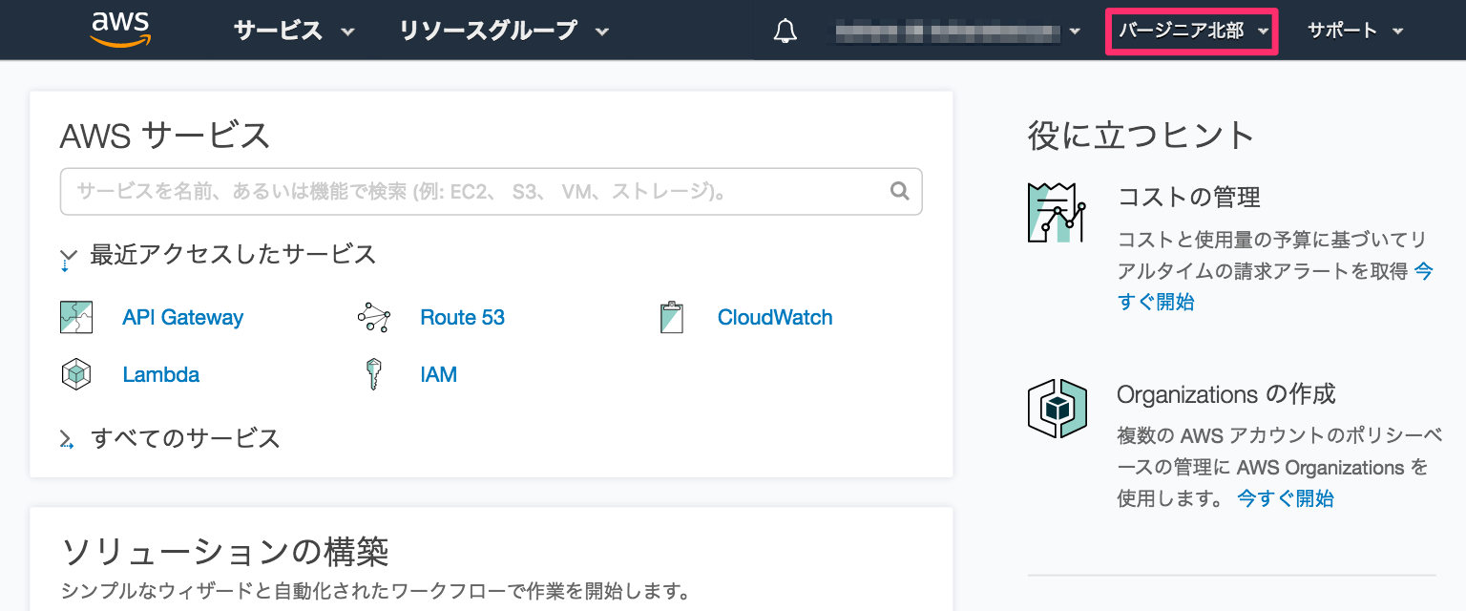Click the 役に立つヒント heading
The image size is (1466, 611).
1141,136
